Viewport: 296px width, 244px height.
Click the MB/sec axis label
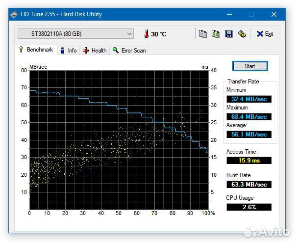coord(38,67)
